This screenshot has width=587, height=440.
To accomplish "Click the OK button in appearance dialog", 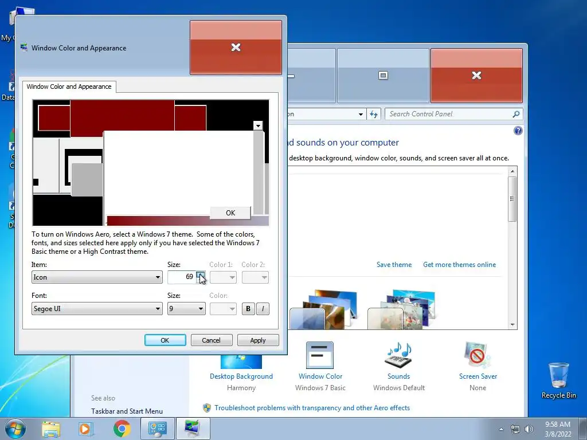I will [x=165, y=340].
